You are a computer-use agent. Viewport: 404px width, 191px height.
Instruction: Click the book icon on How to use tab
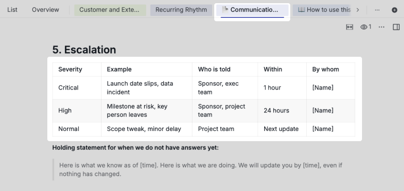point(301,10)
